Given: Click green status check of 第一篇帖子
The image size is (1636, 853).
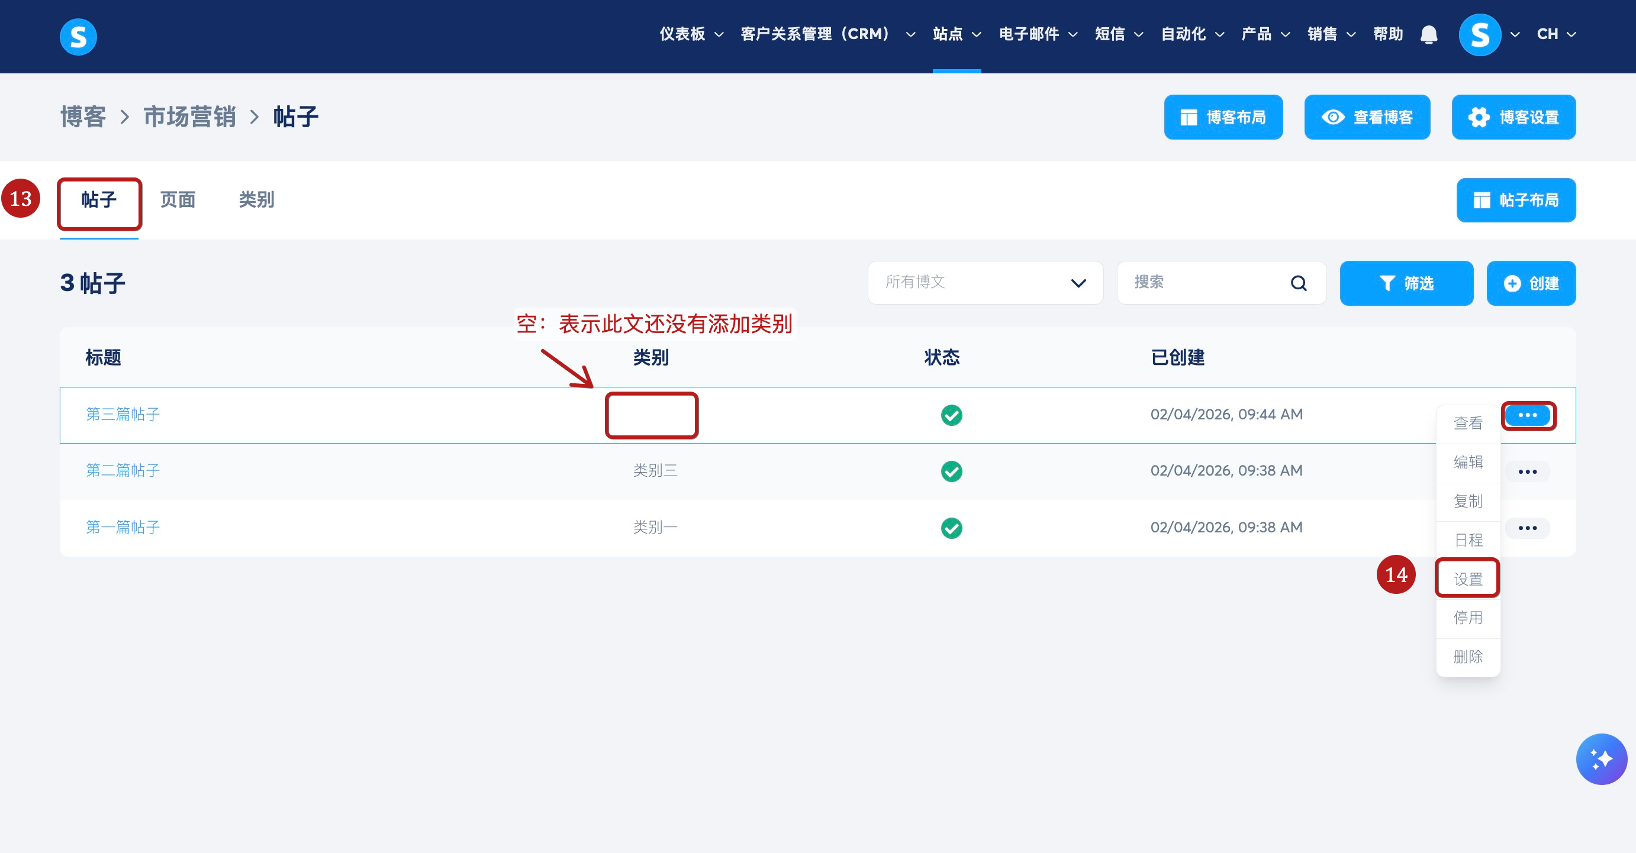Looking at the screenshot, I should point(951,528).
